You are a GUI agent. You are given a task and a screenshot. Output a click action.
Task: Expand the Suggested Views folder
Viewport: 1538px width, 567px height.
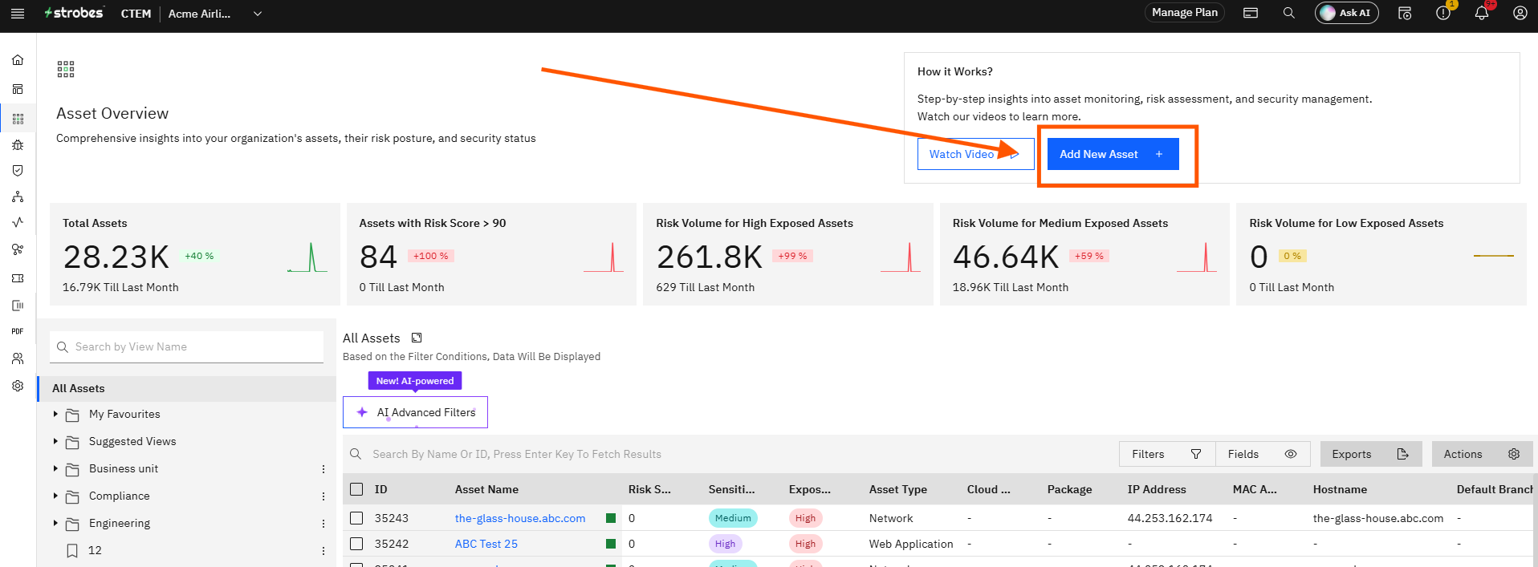pyautogui.click(x=55, y=441)
